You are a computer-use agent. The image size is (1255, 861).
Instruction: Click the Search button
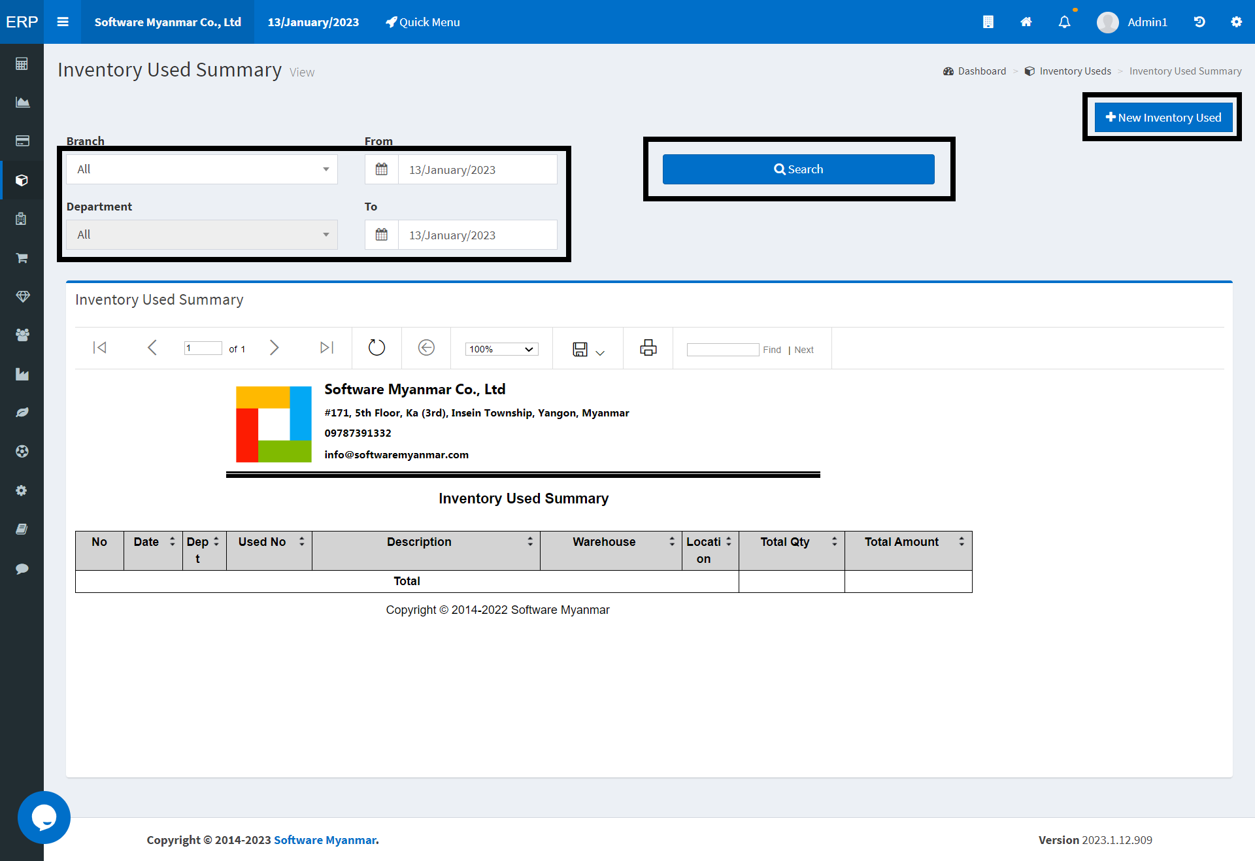tap(798, 169)
